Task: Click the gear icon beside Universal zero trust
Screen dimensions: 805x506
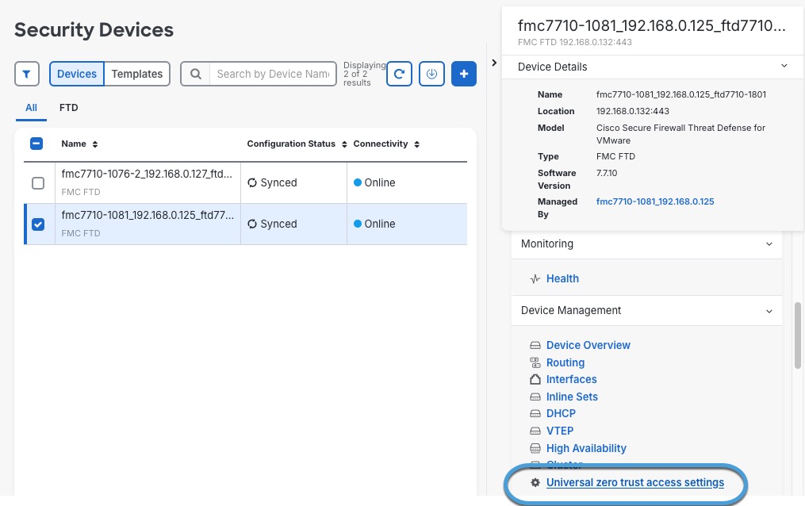Action: point(535,482)
